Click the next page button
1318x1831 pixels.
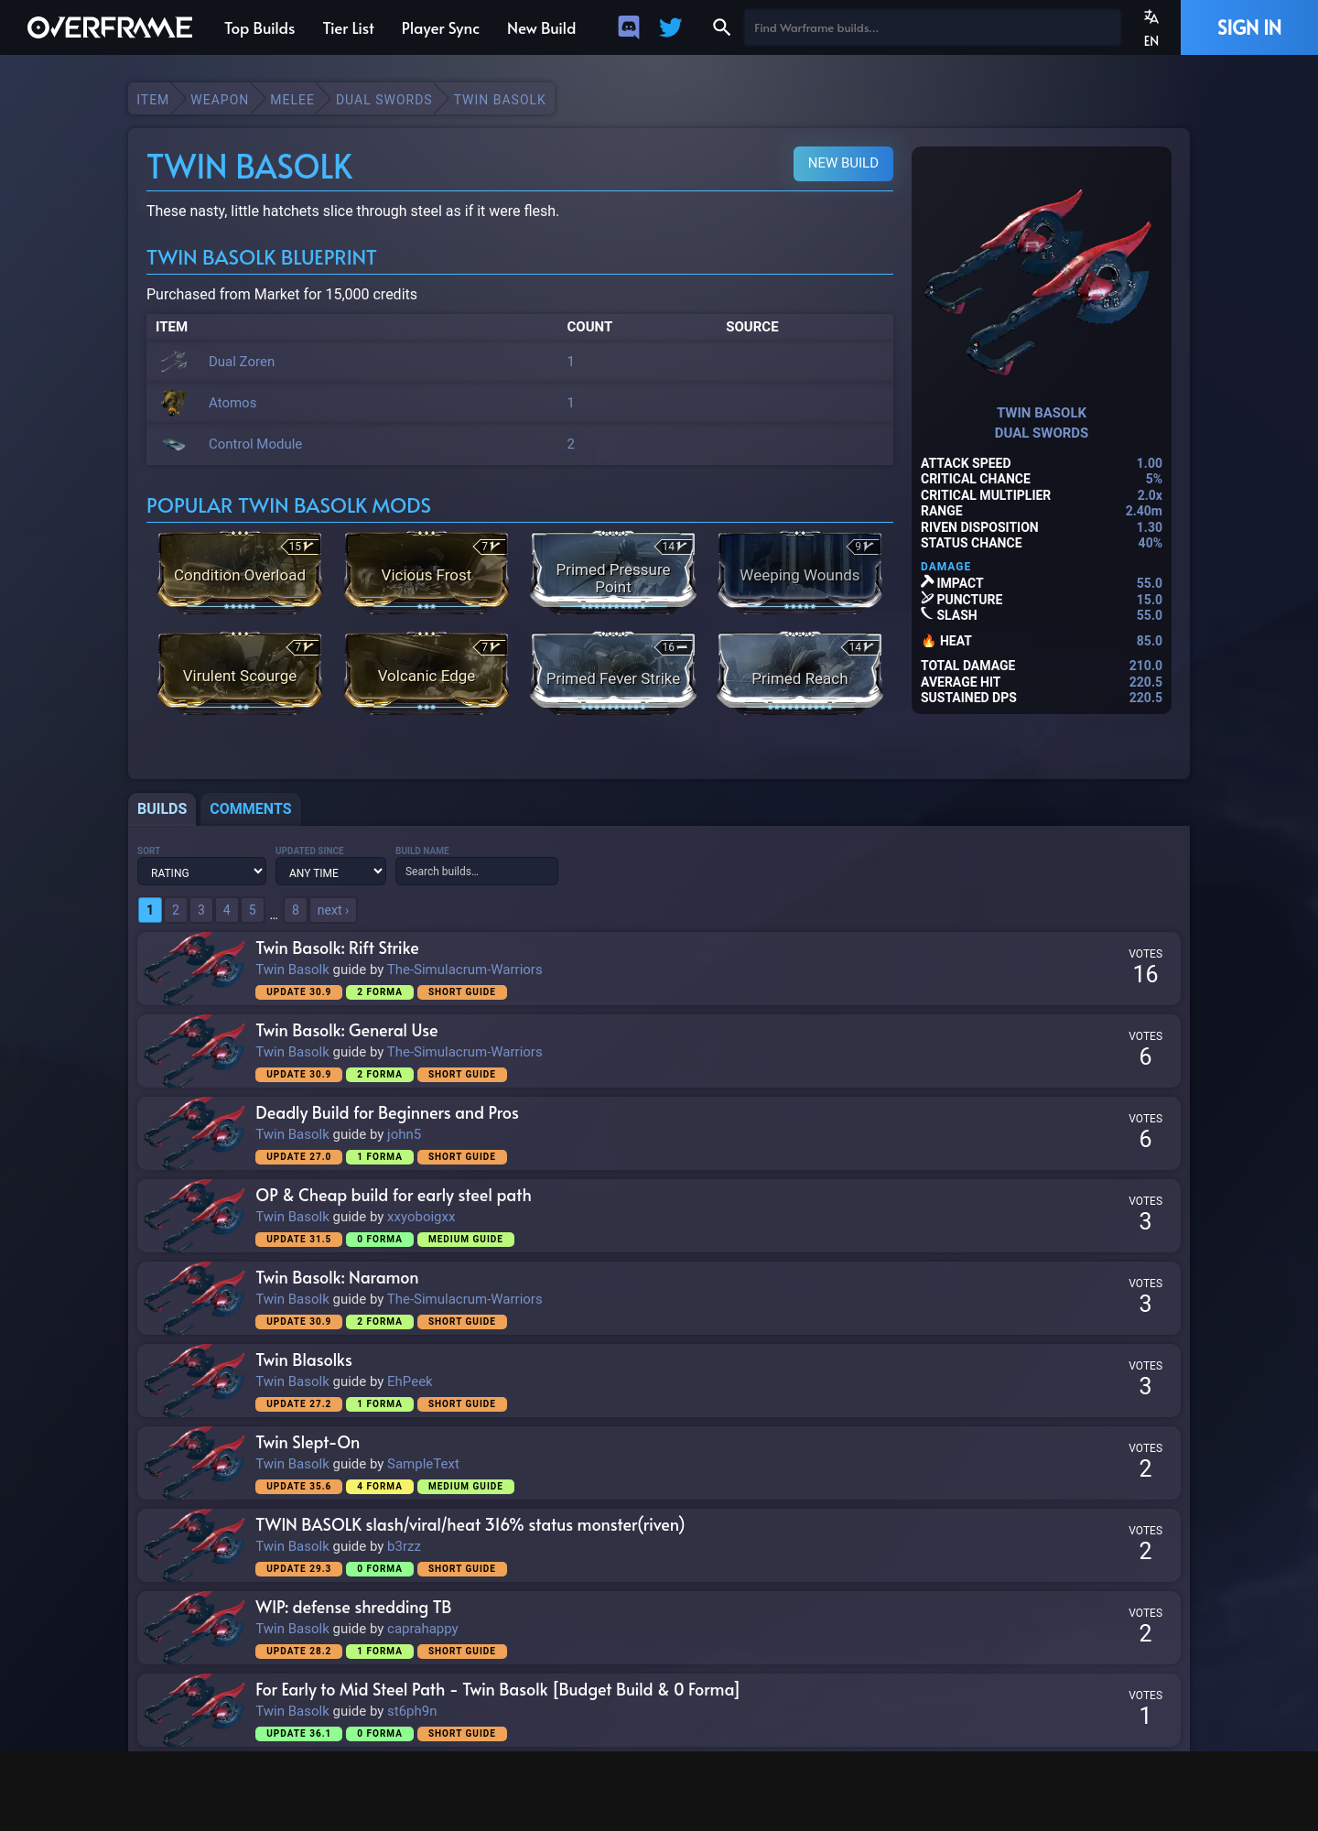(333, 910)
